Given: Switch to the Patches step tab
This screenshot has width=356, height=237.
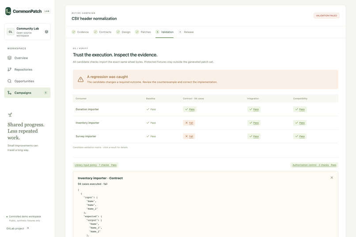Looking at the screenshot, I should [x=143, y=32].
